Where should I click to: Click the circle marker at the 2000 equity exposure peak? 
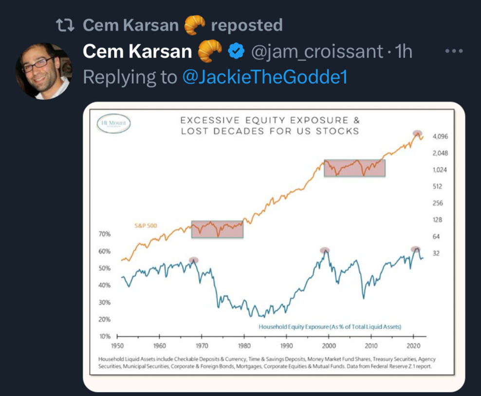coord(325,250)
